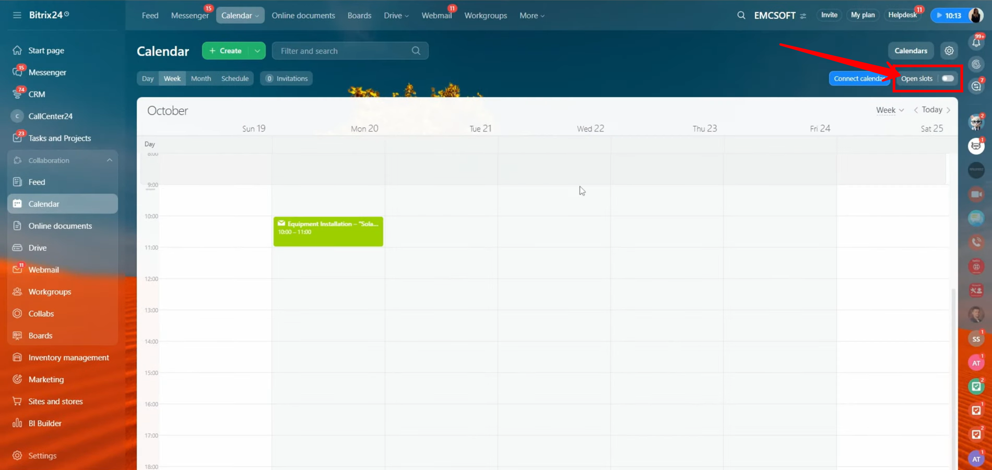The width and height of the screenshot is (992, 470).
Task: Click the calendar settings gear icon
Action: point(949,51)
